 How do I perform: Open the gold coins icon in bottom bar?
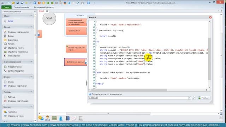pyautogui.click(x=41, y=118)
